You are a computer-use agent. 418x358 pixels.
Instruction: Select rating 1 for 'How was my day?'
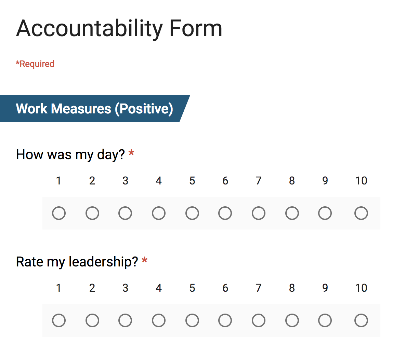click(59, 213)
